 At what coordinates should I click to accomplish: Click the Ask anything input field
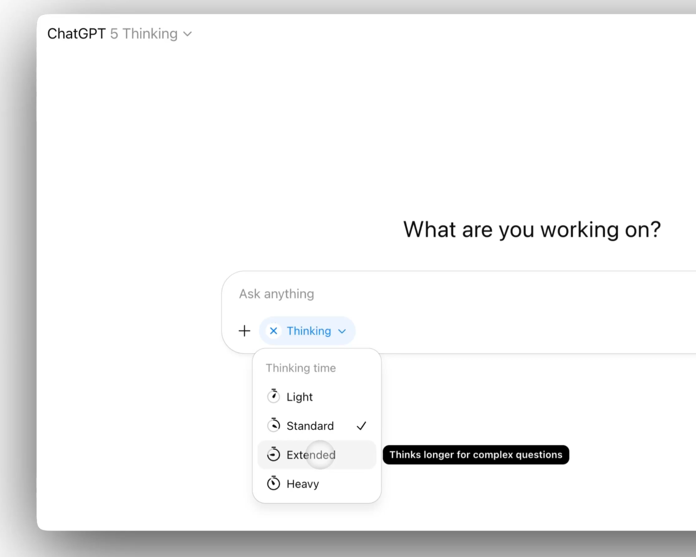pos(276,293)
